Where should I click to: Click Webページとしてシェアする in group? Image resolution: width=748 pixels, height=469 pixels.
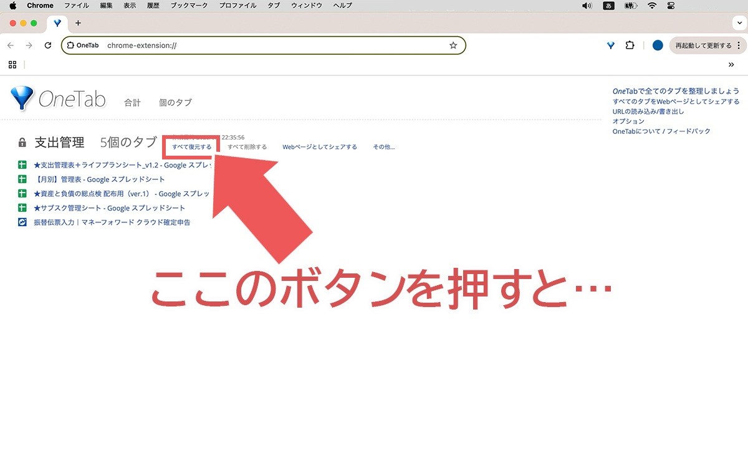(x=320, y=147)
